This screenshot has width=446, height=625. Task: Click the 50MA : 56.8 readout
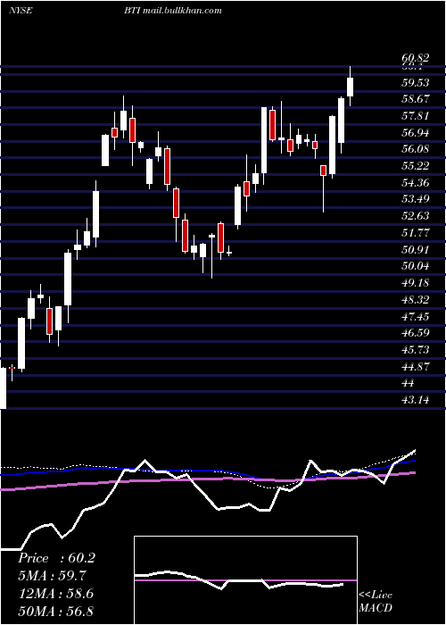tap(55, 611)
